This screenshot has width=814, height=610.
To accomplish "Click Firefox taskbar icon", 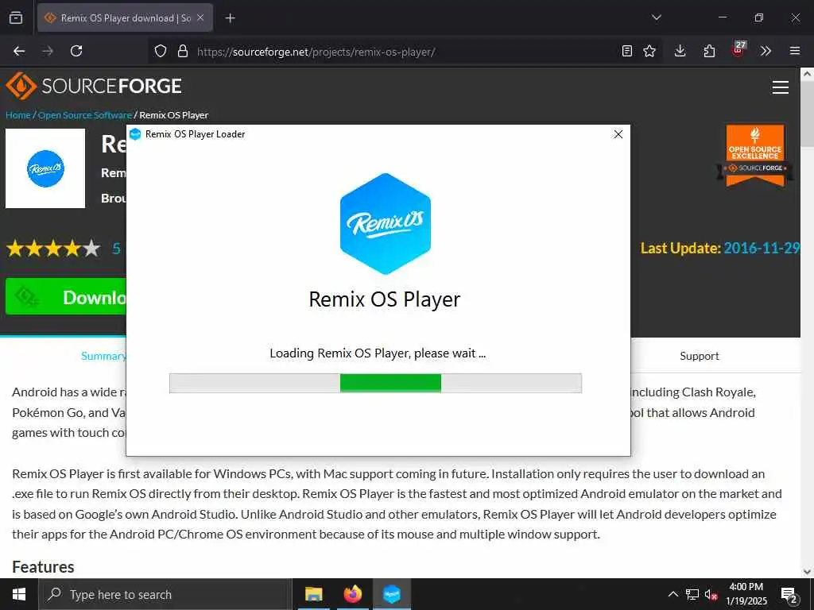I will (352, 594).
